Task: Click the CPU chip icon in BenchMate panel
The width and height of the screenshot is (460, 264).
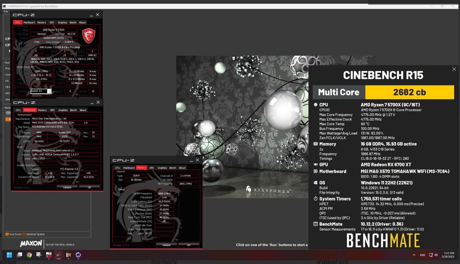Action: tap(316, 105)
